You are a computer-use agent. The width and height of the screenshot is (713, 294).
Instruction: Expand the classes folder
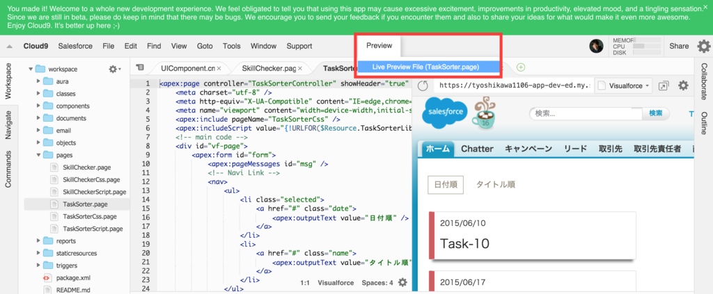[39, 94]
